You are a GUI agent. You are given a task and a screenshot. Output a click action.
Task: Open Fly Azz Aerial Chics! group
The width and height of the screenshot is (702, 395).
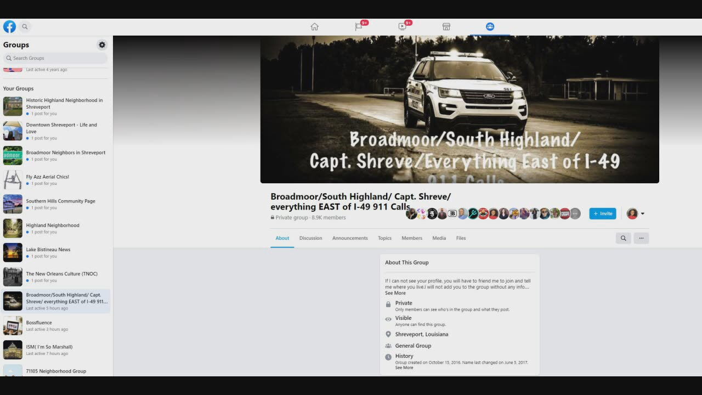[x=55, y=179]
